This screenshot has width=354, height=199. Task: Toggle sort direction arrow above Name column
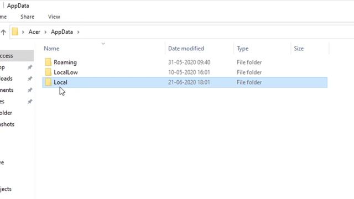coord(103,44)
